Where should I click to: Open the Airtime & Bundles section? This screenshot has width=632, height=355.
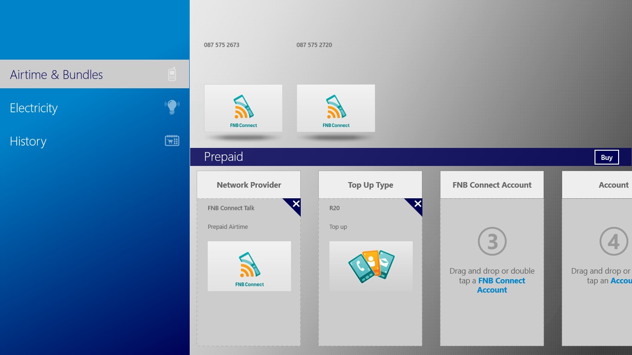94,74
